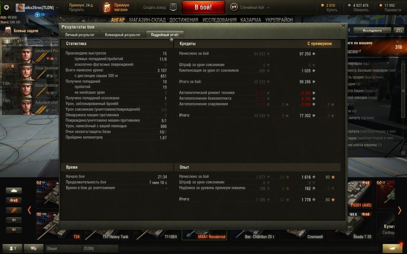Switch to the Командный результат tab
The height and width of the screenshot is (254, 407).
pyautogui.click(x=122, y=35)
